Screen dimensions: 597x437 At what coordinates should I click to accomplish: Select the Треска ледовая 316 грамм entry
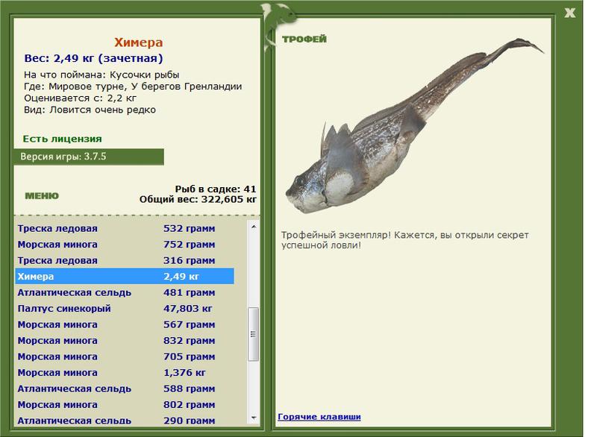125,260
